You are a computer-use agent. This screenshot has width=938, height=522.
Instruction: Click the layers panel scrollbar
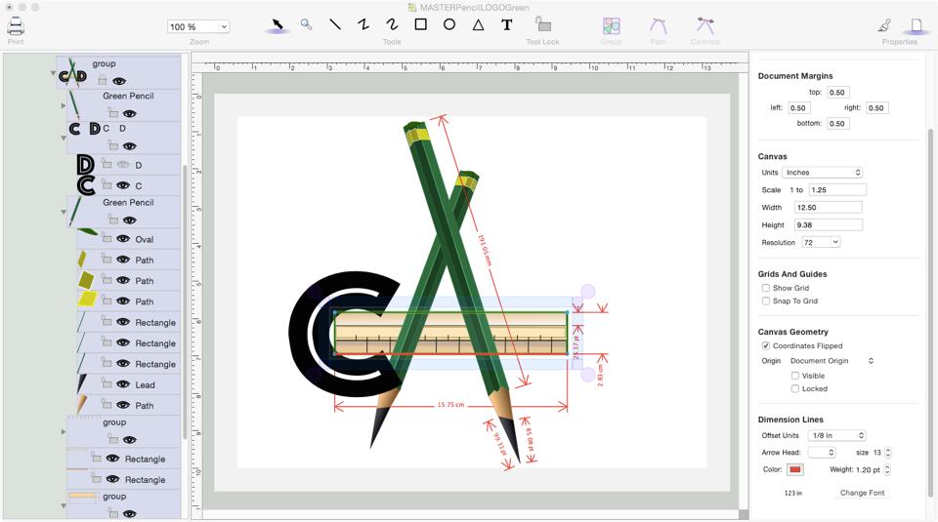185,302
